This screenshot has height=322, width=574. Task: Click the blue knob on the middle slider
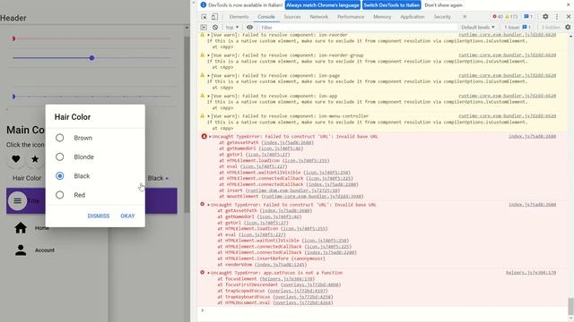(x=91, y=57)
